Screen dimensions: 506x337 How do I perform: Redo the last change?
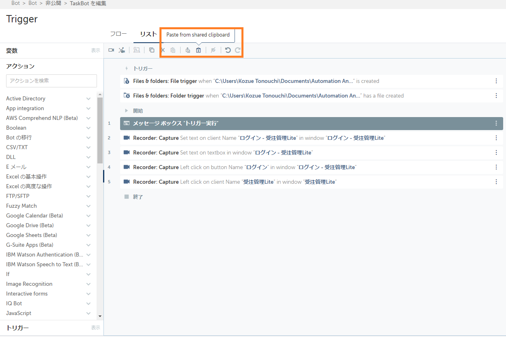(238, 50)
